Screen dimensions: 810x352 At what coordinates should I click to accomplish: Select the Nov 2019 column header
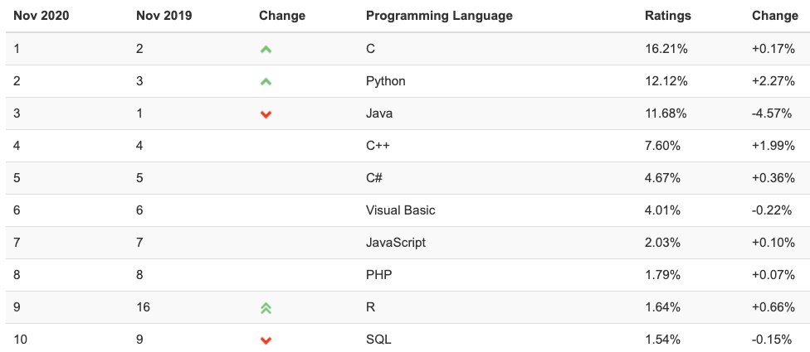click(x=163, y=16)
